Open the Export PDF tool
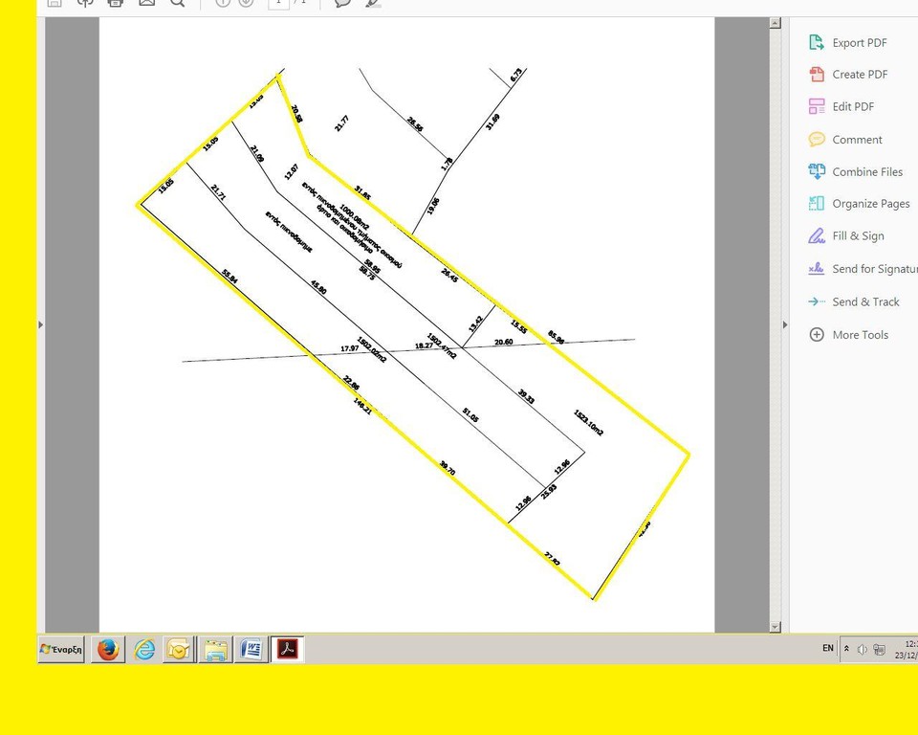The image size is (918, 735). tap(848, 42)
